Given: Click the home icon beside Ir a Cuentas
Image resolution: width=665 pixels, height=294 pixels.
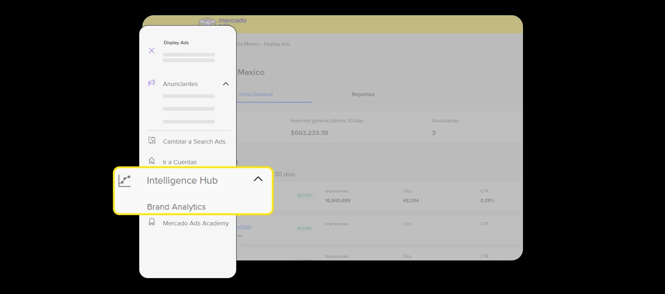Looking at the screenshot, I should point(152,161).
